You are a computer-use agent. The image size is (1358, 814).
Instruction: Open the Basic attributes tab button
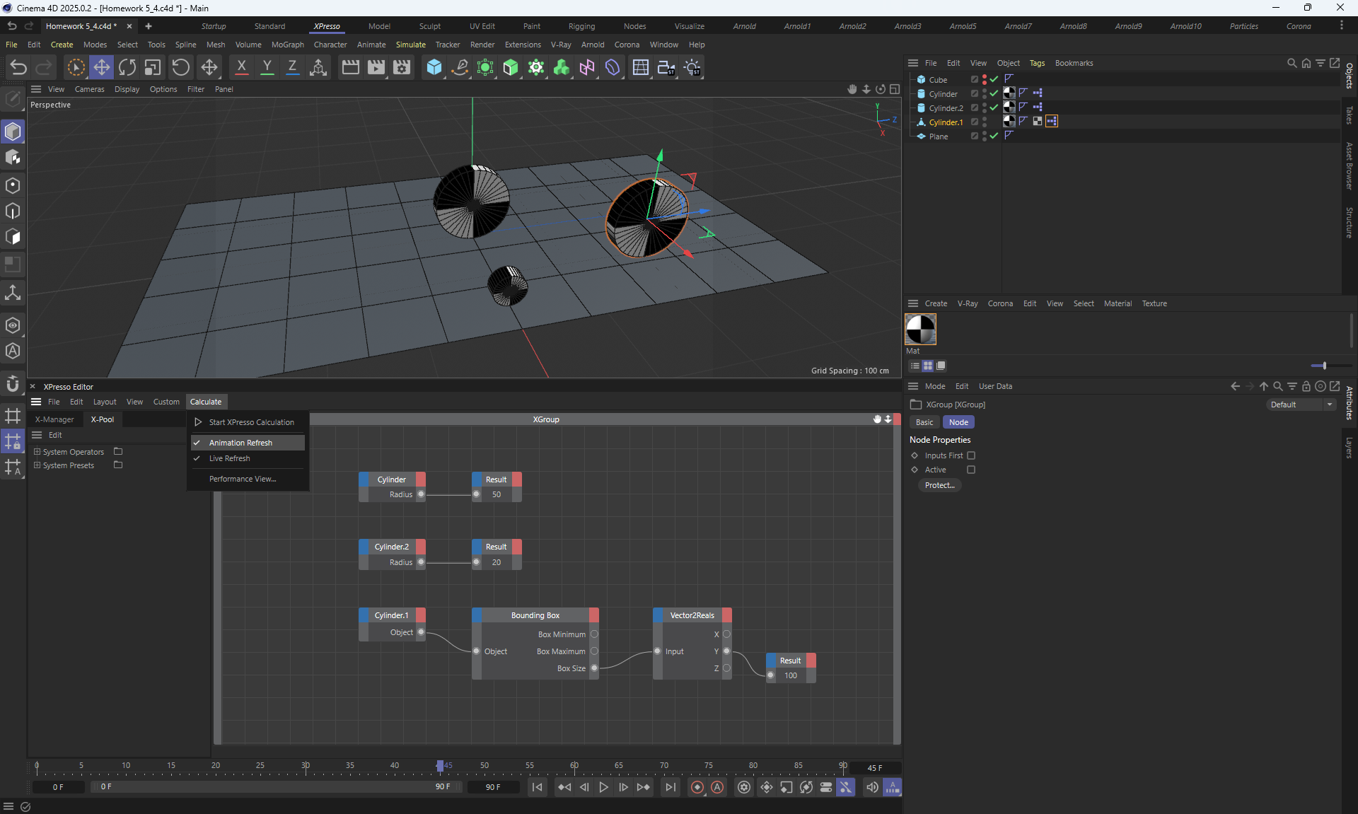[x=924, y=422]
